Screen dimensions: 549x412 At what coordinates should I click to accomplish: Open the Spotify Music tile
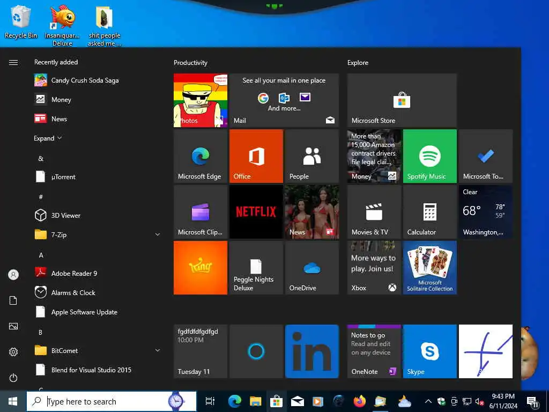click(x=429, y=156)
